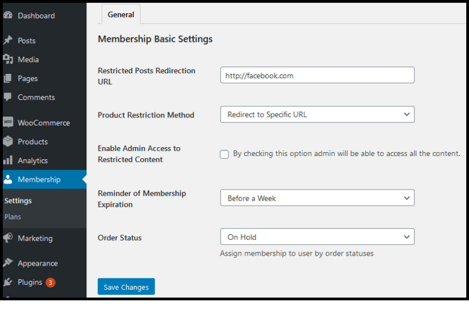Expand the Reminder of Membership Expiration dropdown

pos(317,198)
